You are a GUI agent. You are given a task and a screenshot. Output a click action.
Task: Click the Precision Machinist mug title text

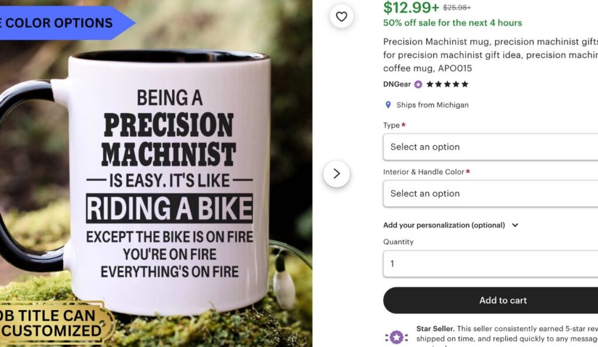491,55
